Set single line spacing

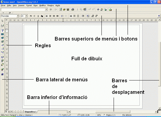71,16
